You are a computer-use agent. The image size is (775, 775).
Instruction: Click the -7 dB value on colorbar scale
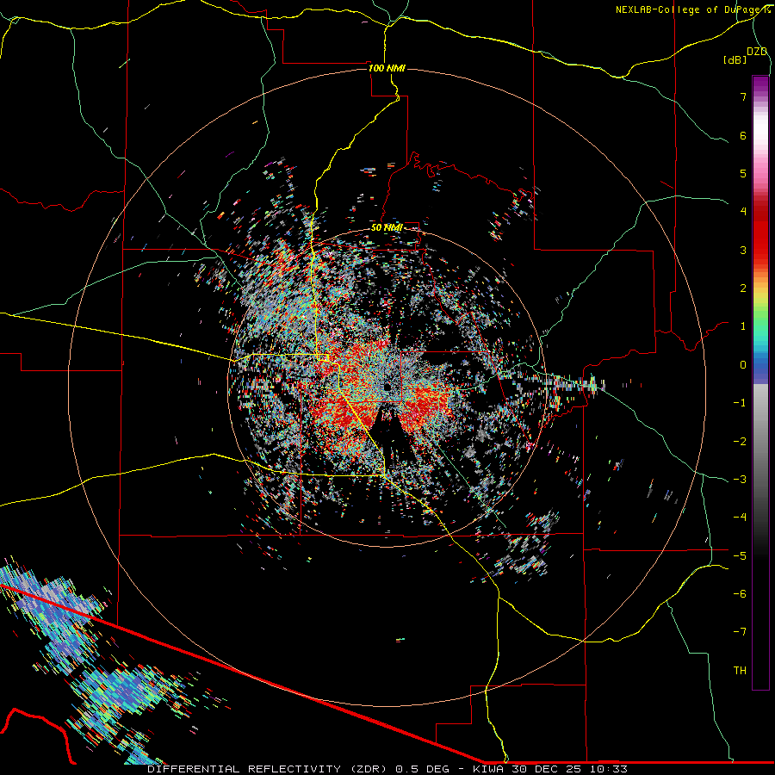(740, 632)
